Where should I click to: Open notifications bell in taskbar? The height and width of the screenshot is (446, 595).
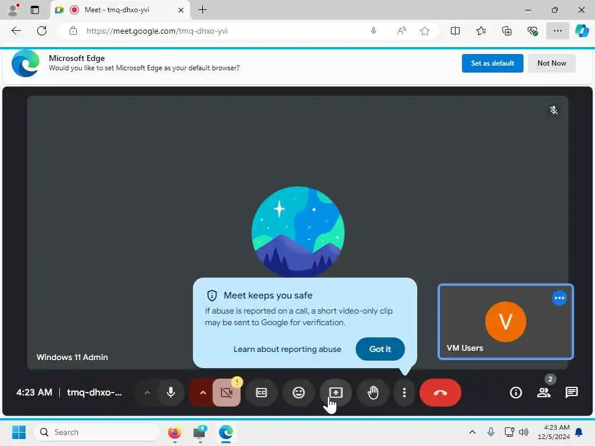pos(579,432)
